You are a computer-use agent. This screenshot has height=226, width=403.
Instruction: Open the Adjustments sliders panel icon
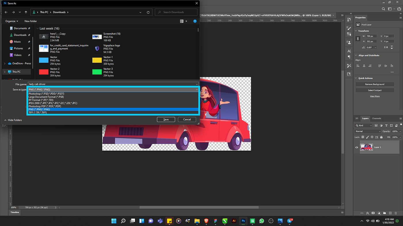tap(349, 34)
